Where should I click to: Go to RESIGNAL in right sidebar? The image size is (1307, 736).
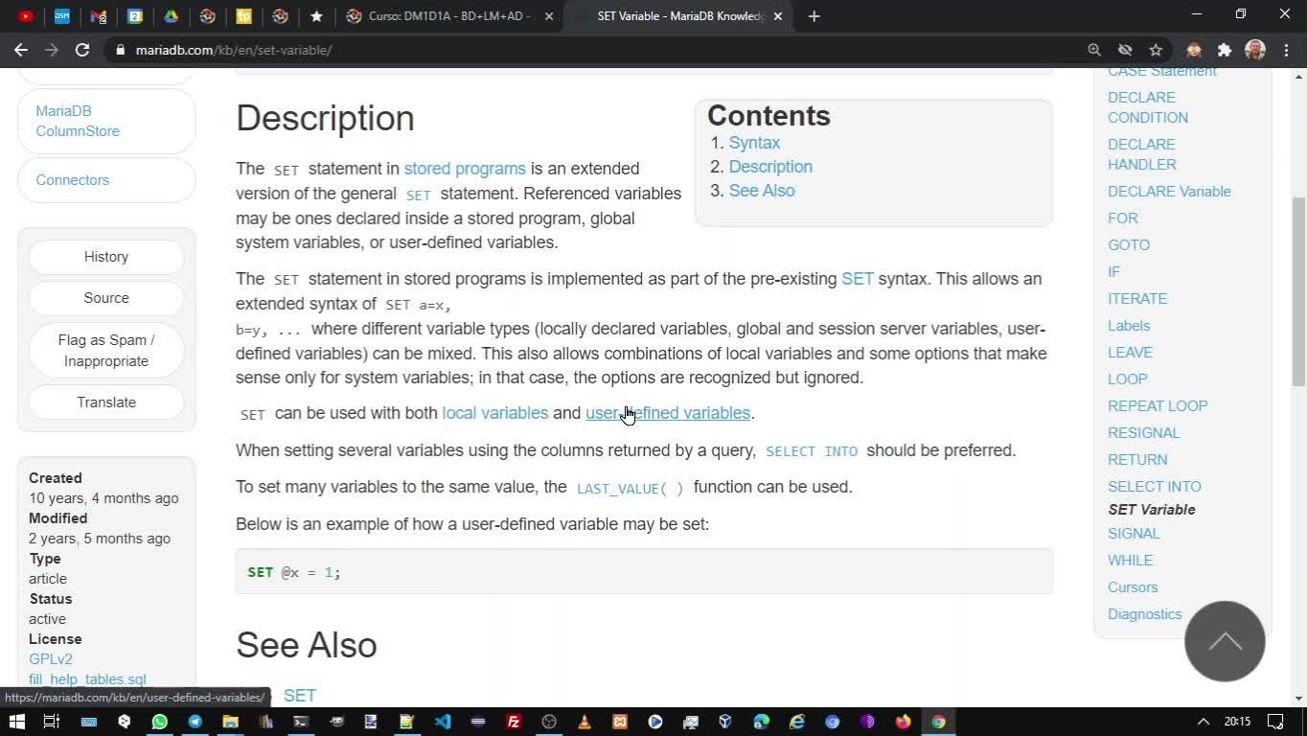1143,433
